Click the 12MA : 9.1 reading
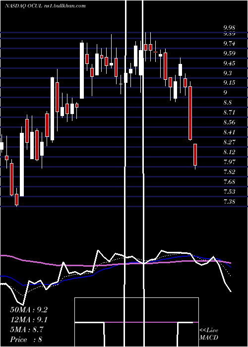Screen dimensions: 248x347 [29, 320]
